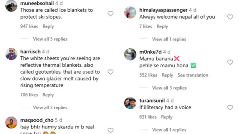See translation of m0nke7d's comment
This screenshot has width=239, height=134.
pos(193,75)
